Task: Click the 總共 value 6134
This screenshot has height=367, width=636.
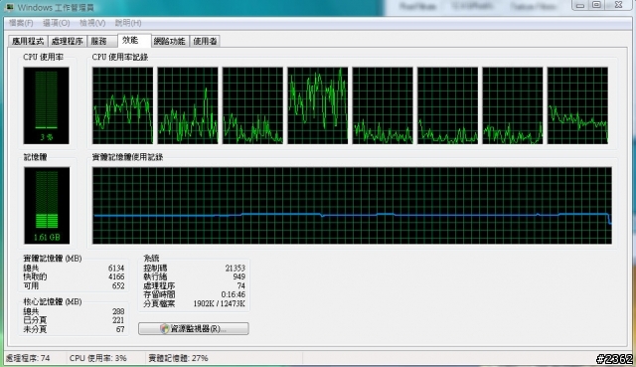Action: click(116, 268)
